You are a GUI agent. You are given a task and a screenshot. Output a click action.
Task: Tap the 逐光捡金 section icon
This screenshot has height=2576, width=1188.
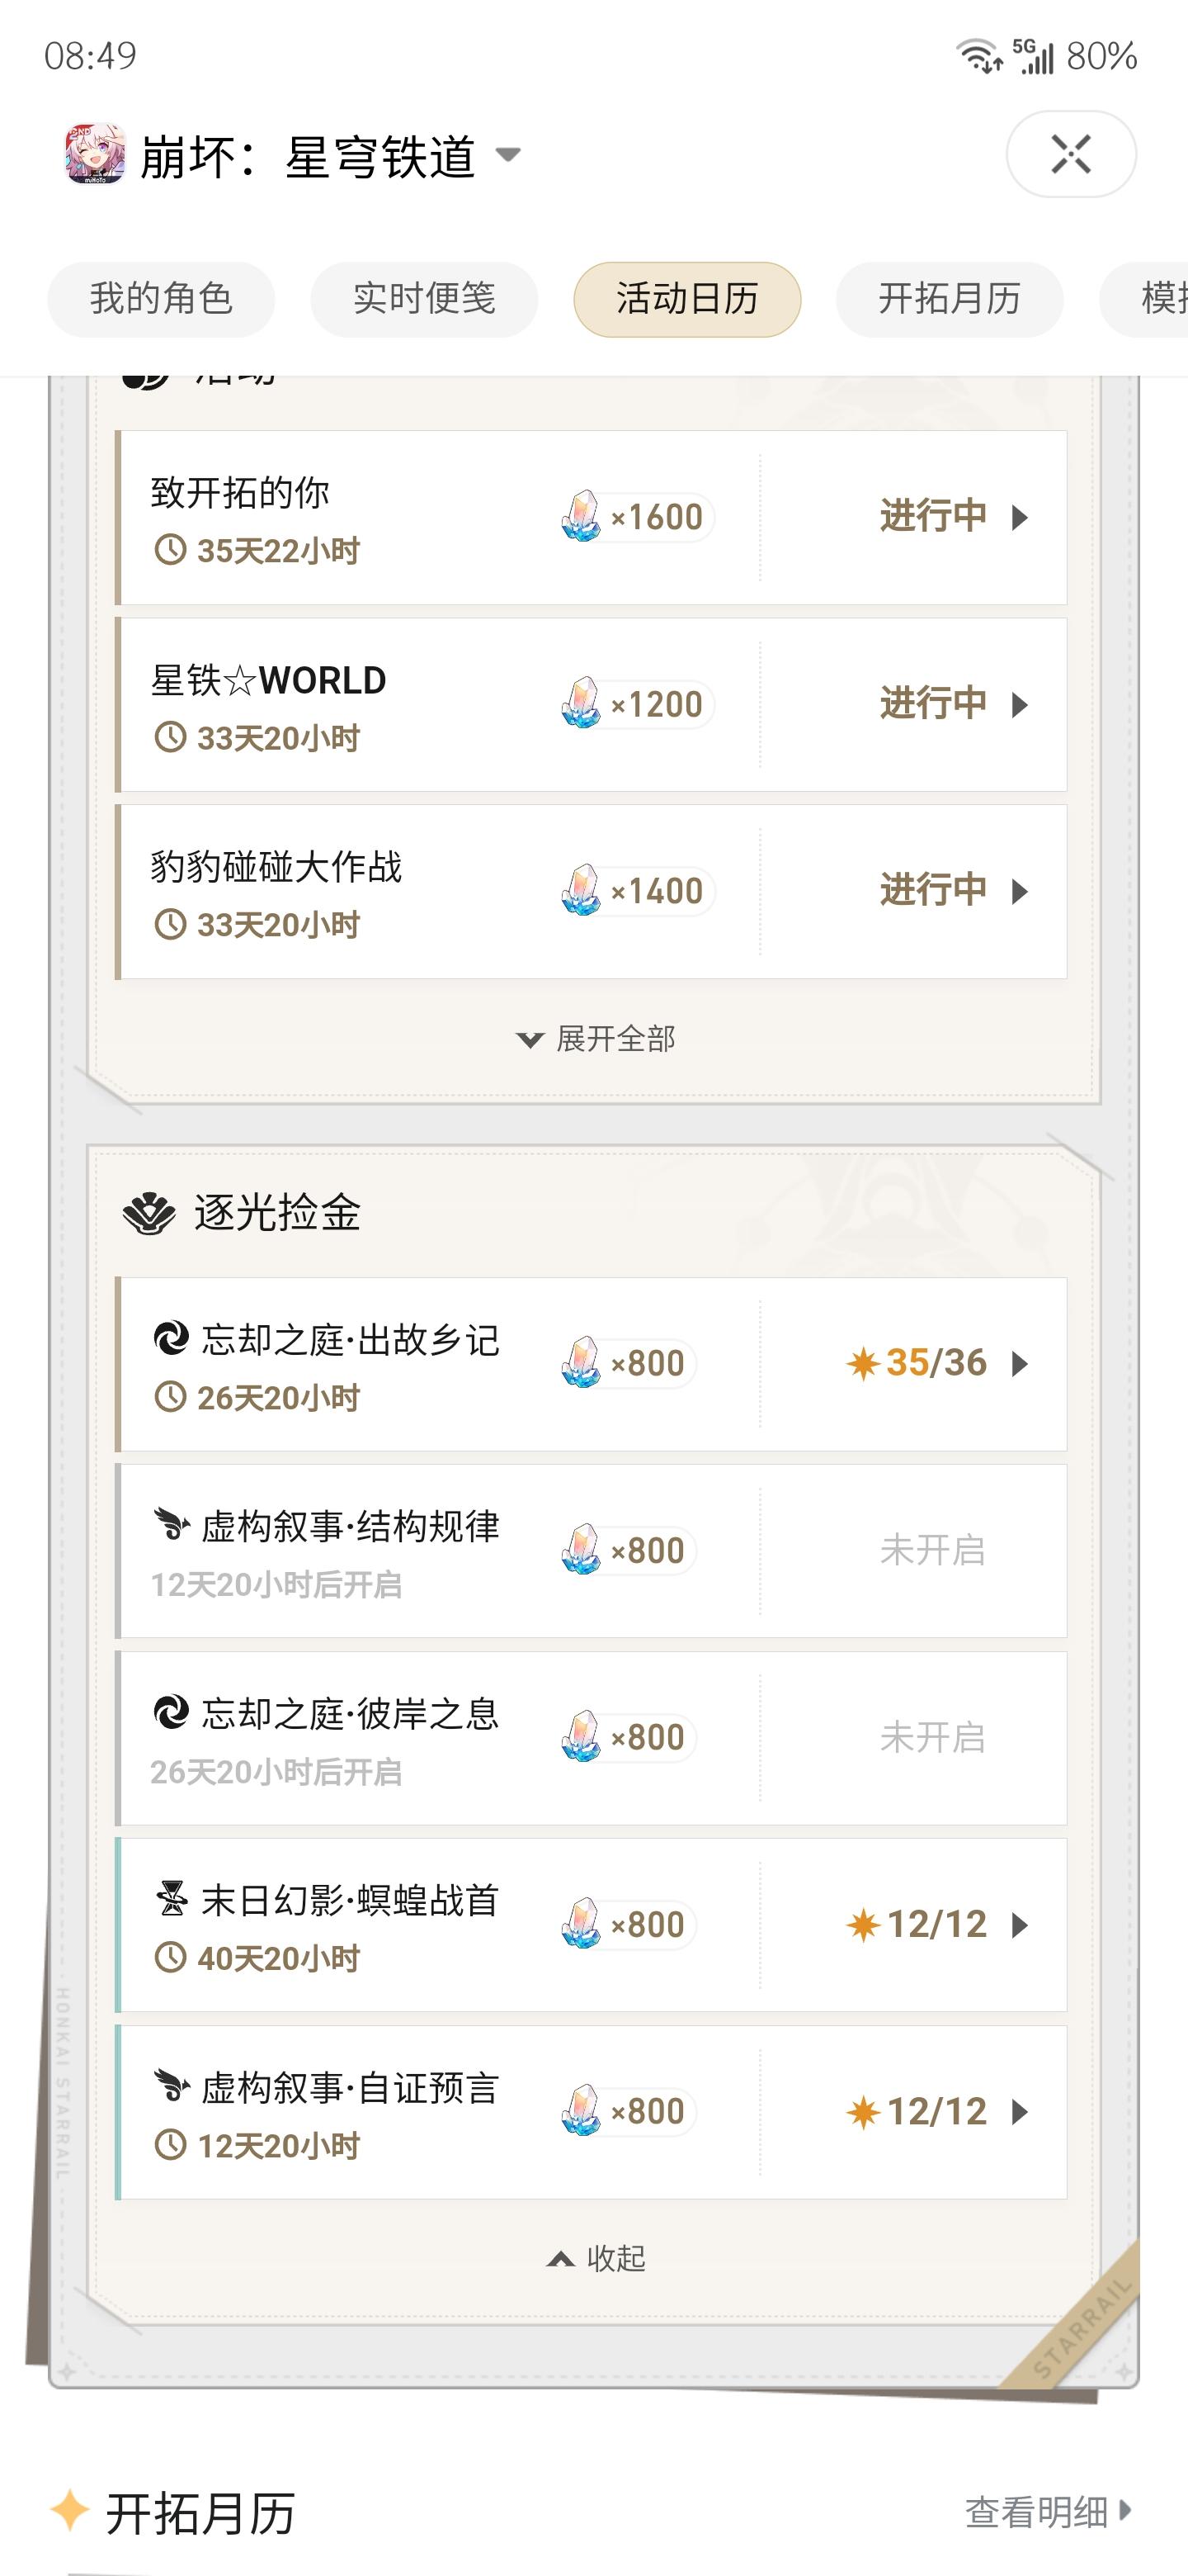coord(148,1213)
